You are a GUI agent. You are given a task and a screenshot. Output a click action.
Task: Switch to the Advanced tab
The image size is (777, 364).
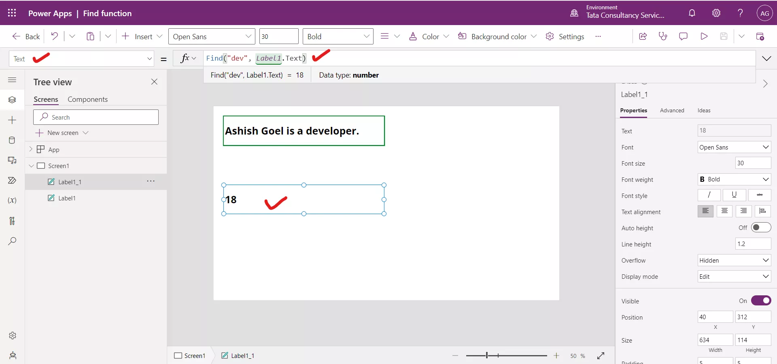coord(672,110)
